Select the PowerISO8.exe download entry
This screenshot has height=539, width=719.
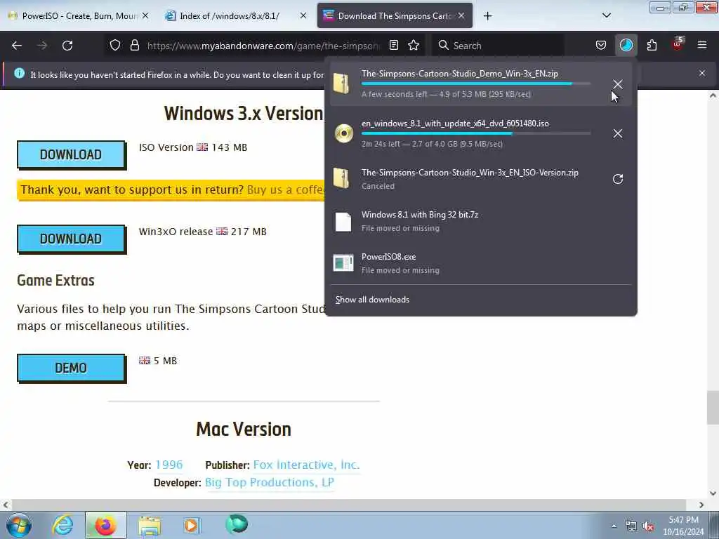pos(481,263)
